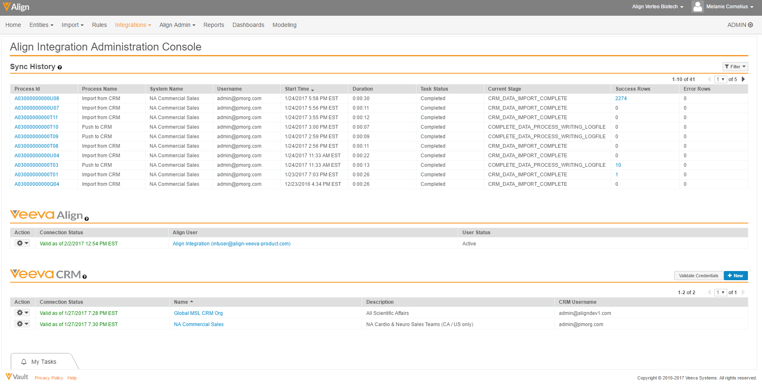Go to next Sync History page arrow
Image resolution: width=762 pixels, height=389 pixels.
pos(743,79)
